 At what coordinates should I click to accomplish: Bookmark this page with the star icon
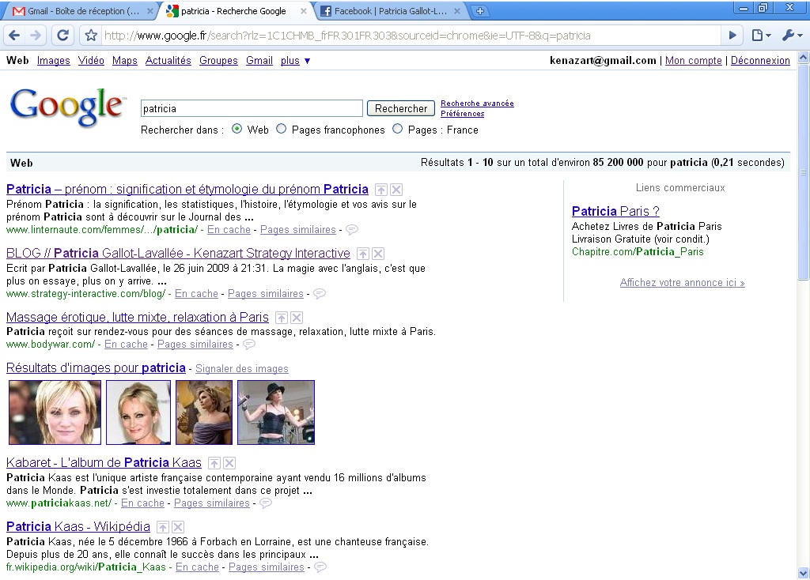(91, 35)
